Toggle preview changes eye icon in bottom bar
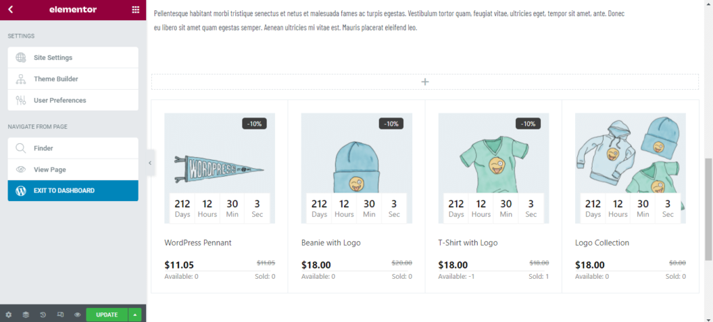 [x=77, y=314]
